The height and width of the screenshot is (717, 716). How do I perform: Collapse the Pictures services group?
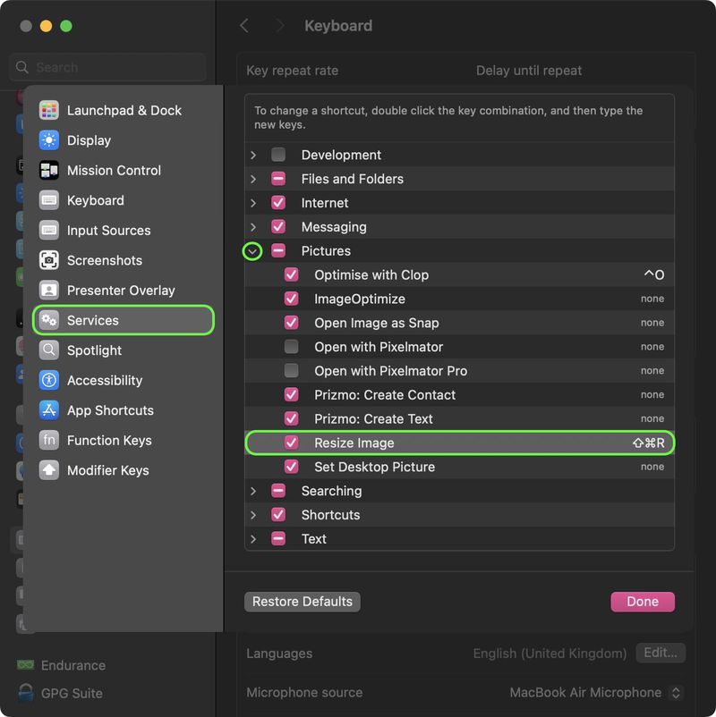(252, 250)
